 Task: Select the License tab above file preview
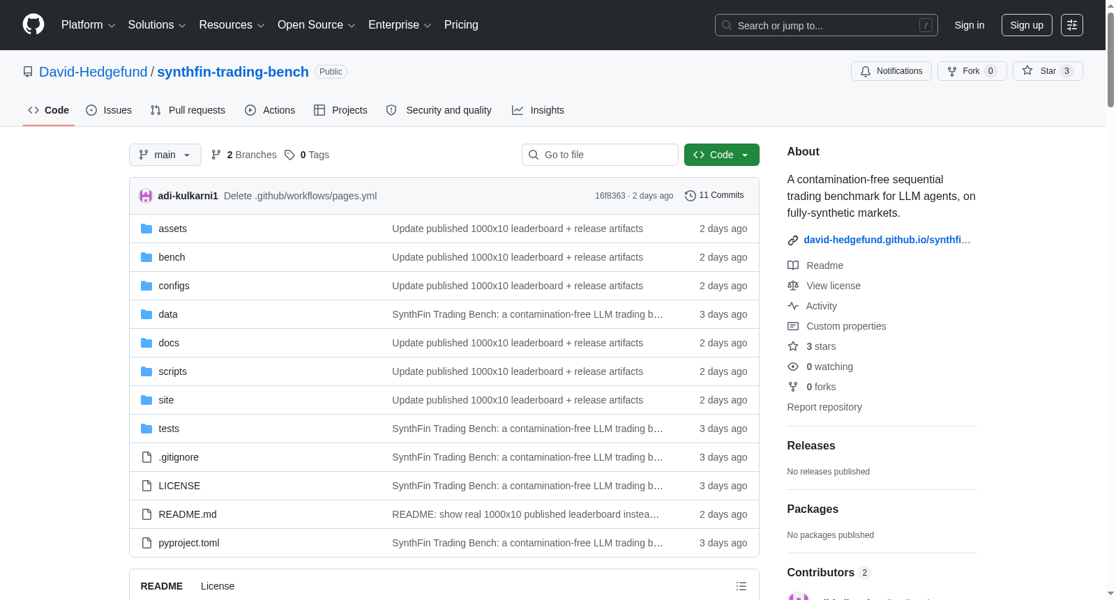(x=218, y=586)
